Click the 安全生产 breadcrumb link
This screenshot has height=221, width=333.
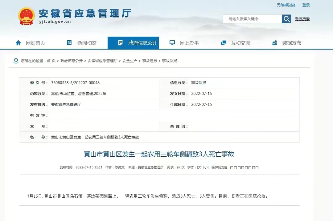pyautogui.click(x=130, y=61)
